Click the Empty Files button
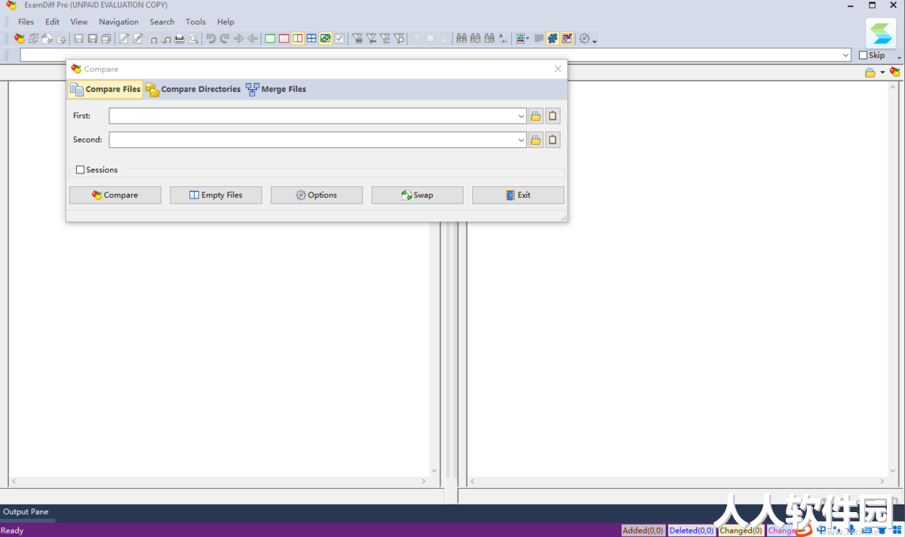905x537 pixels. [x=216, y=195]
